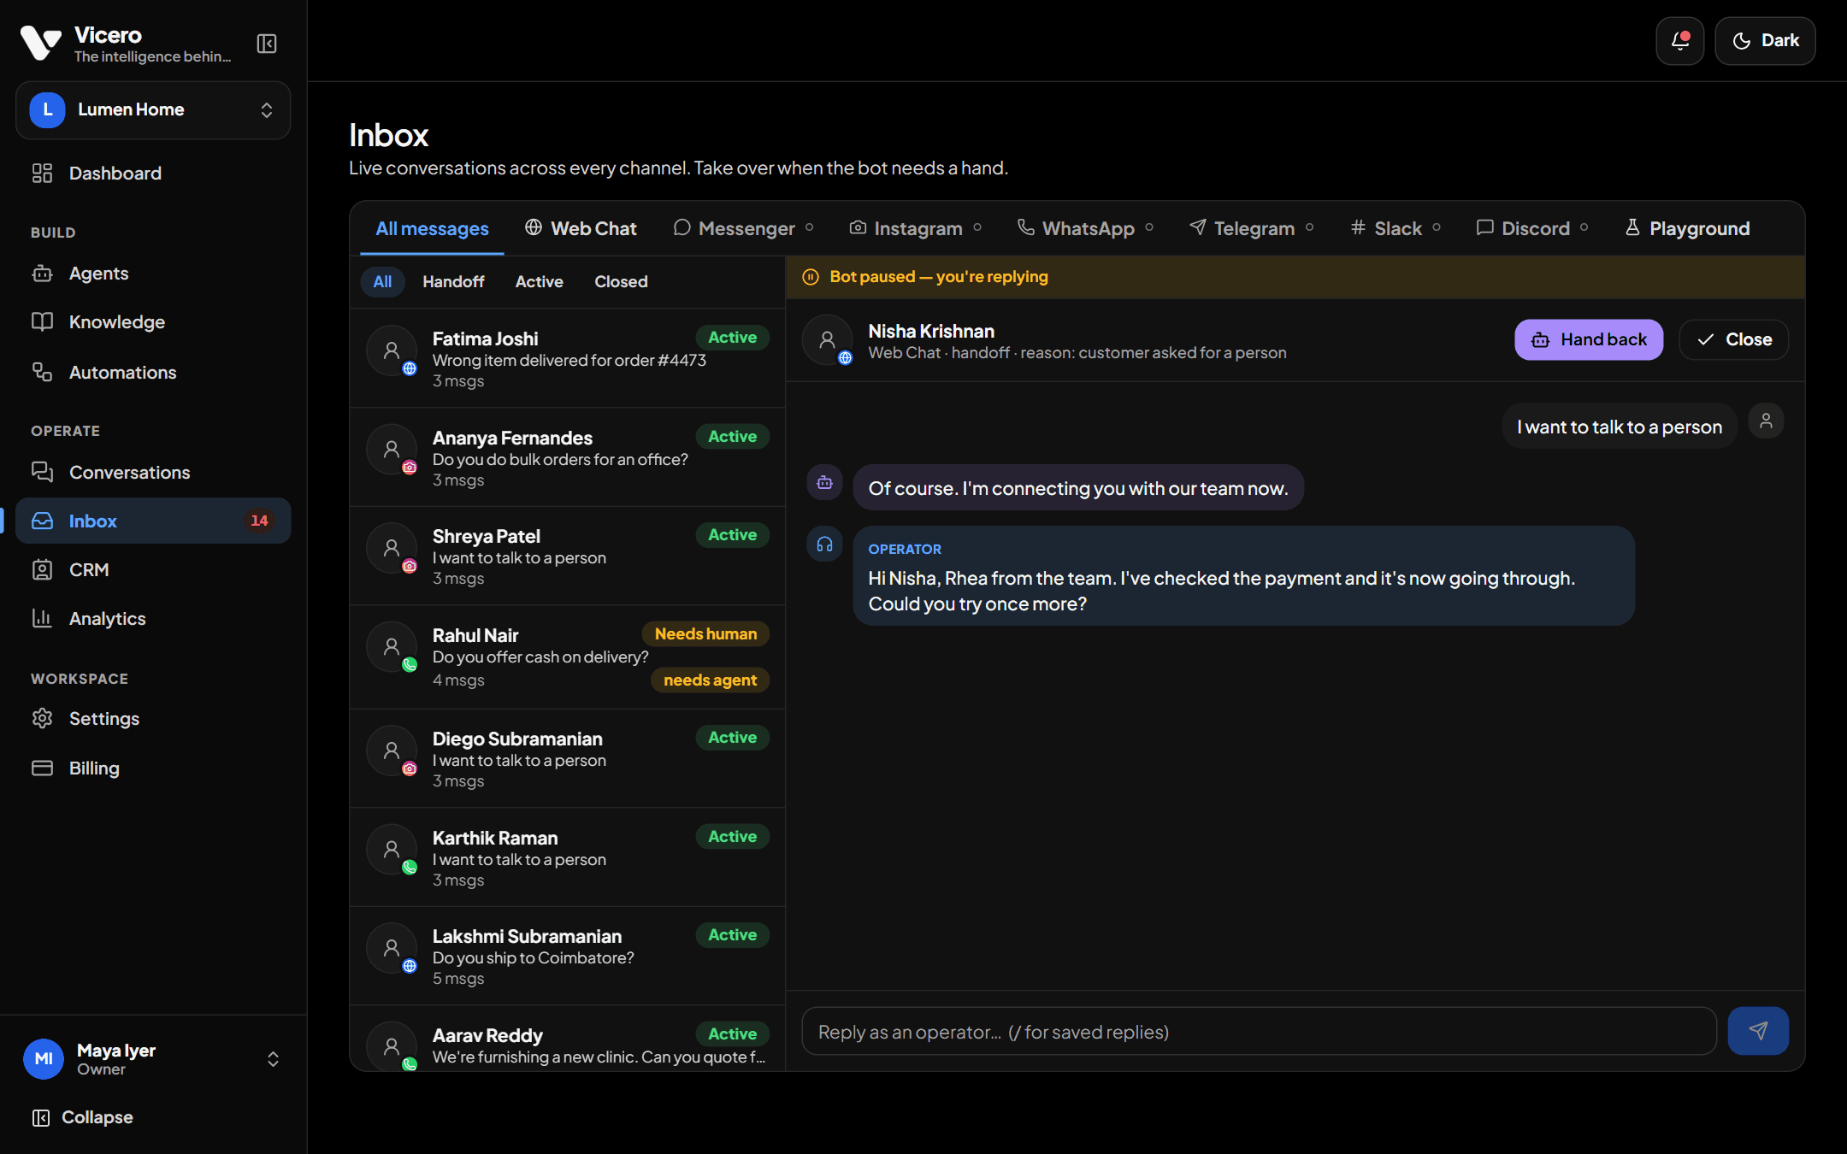
Task: Open Conversations in the Operate section
Action: (x=153, y=473)
